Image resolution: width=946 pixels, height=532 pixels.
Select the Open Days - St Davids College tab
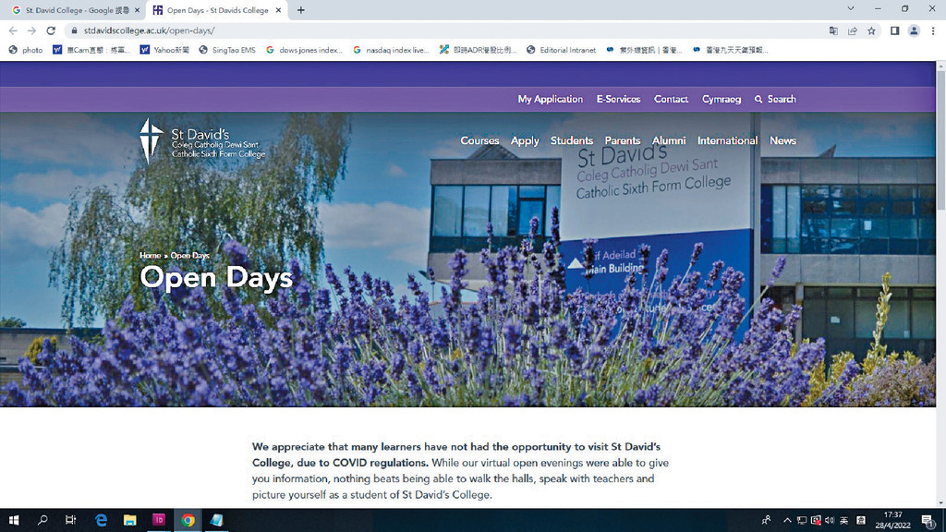click(216, 10)
